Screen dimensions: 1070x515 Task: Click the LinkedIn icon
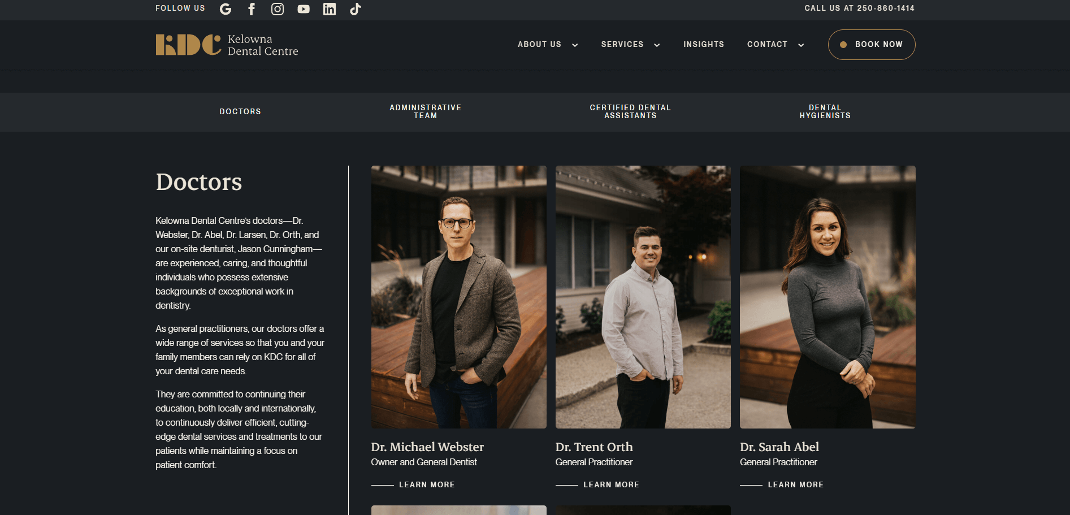point(330,9)
